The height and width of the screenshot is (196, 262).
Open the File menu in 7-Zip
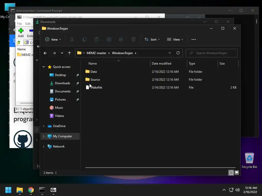(x=19, y=24)
